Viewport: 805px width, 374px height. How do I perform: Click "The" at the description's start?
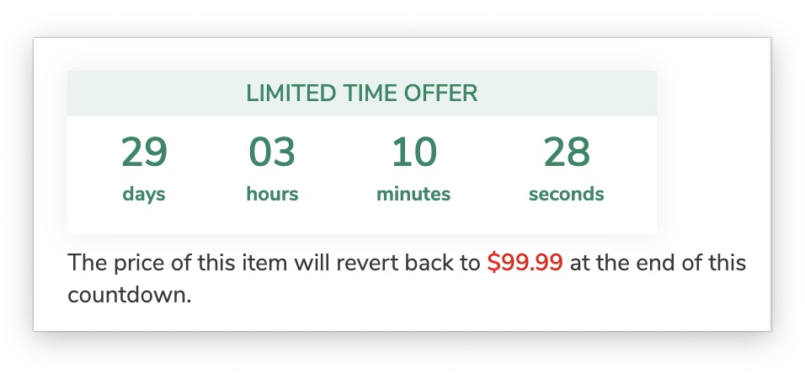point(86,263)
